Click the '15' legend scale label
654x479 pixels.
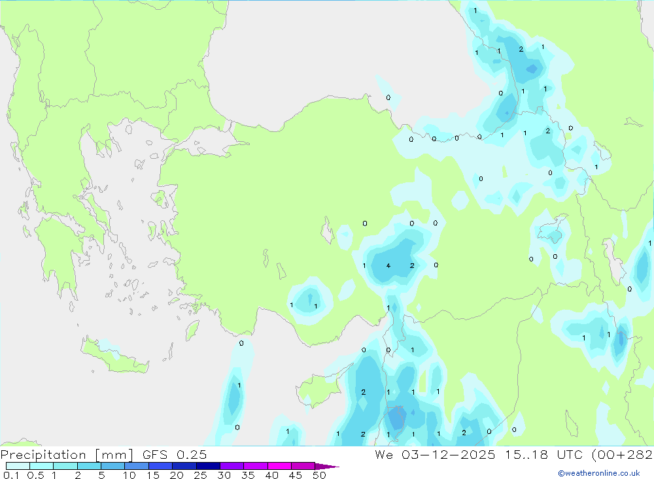tap(153, 475)
